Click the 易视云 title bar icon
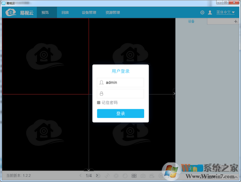The width and height of the screenshot is (241, 182). [x=4, y=3]
